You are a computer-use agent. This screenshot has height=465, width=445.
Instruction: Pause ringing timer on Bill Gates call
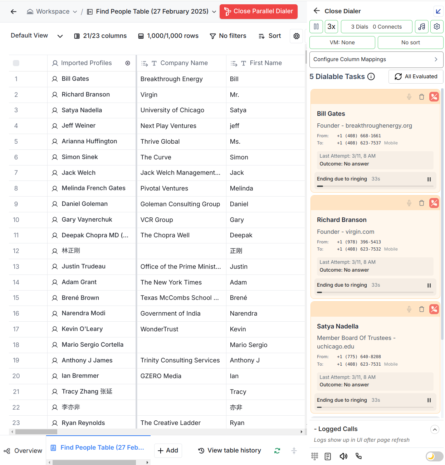tap(429, 179)
